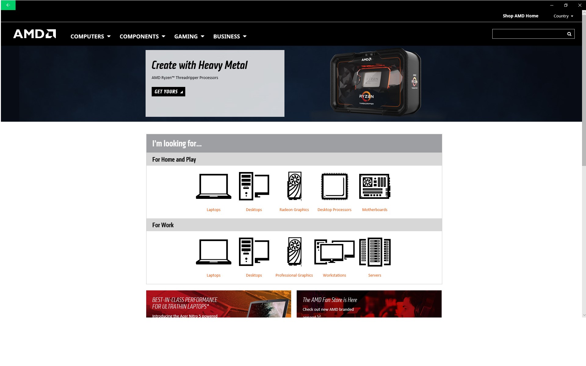This screenshot has height=366, width=586.
Task: Click the Home and Play desktop tower icon
Action: (254, 186)
